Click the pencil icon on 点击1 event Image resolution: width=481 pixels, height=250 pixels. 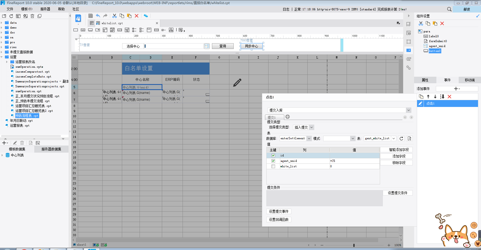(420, 103)
